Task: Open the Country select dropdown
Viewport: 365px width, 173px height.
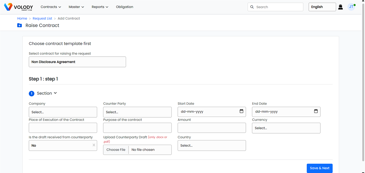Action: click(212, 145)
